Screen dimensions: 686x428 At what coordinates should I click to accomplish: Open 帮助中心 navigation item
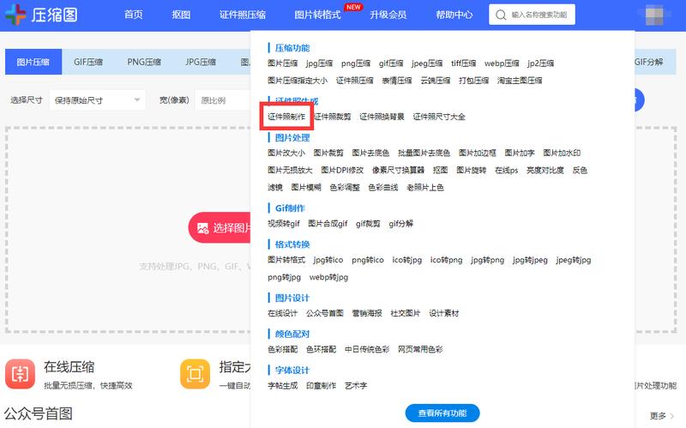point(454,15)
